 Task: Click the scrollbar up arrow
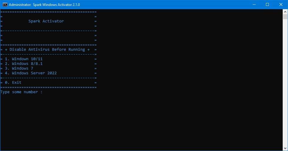(285, 12)
